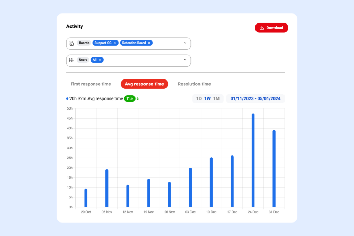Click the 17 Dec bar in chart

232,181
